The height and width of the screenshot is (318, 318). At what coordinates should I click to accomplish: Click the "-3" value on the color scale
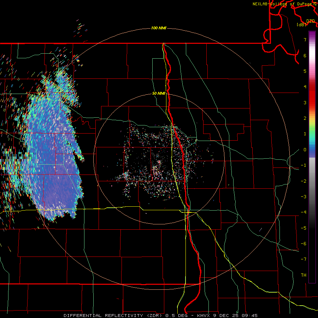pyautogui.click(x=304, y=197)
